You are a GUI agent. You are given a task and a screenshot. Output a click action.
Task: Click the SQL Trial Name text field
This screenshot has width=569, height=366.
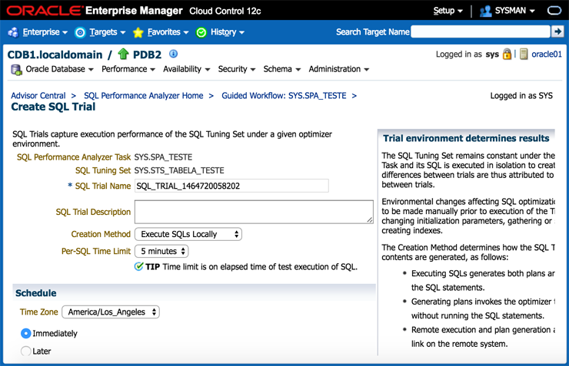(231, 186)
